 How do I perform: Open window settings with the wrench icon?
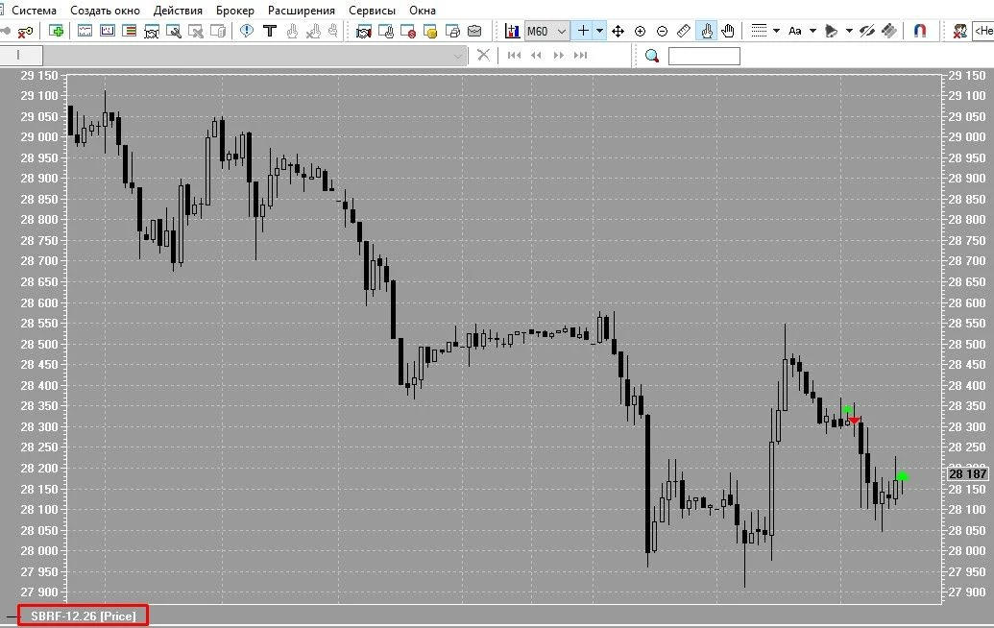pos(173,31)
